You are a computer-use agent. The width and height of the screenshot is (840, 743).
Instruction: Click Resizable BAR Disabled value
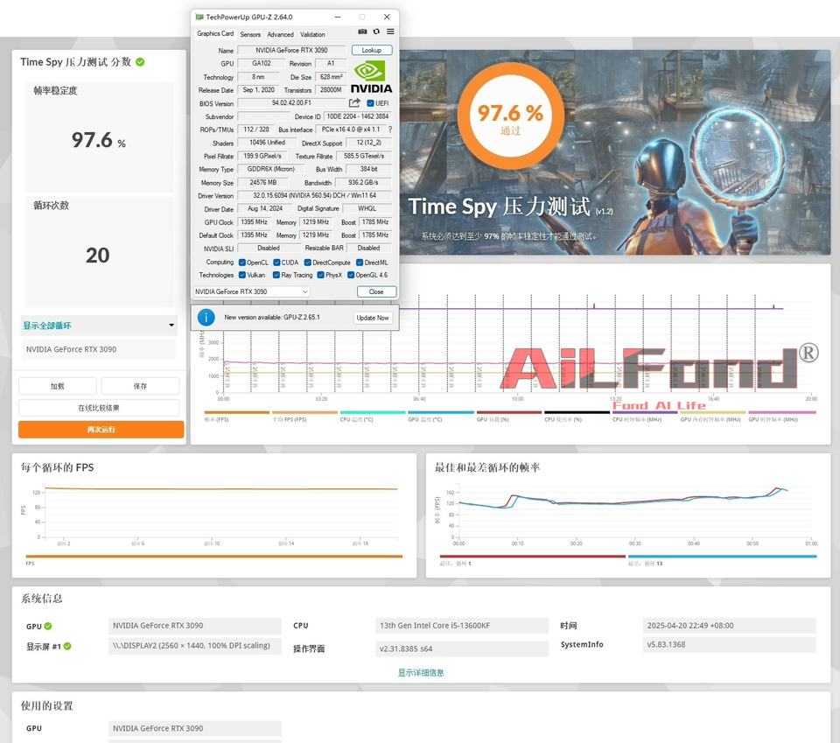368,248
